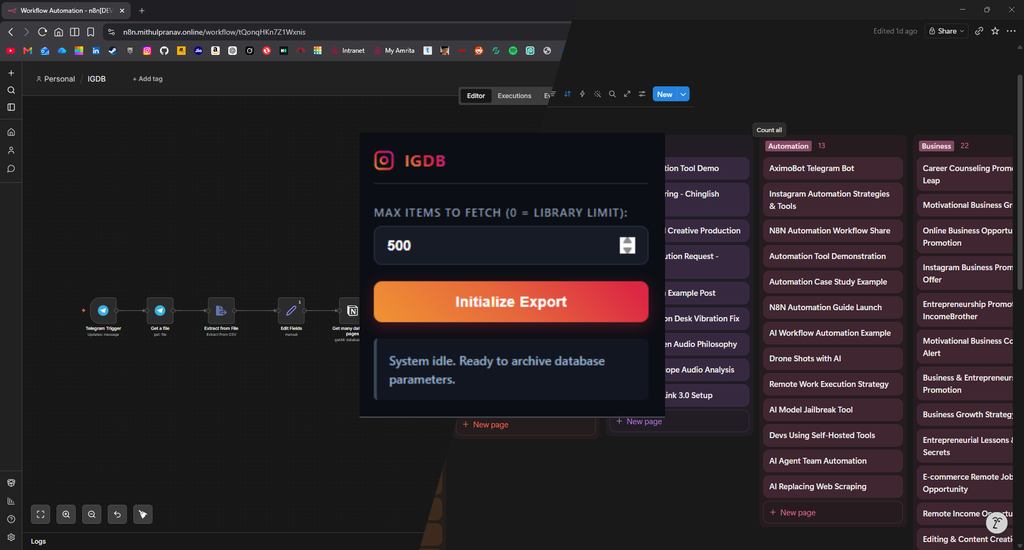Open the Drone Shots with AI card
1024x550 pixels.
point(833,359)
